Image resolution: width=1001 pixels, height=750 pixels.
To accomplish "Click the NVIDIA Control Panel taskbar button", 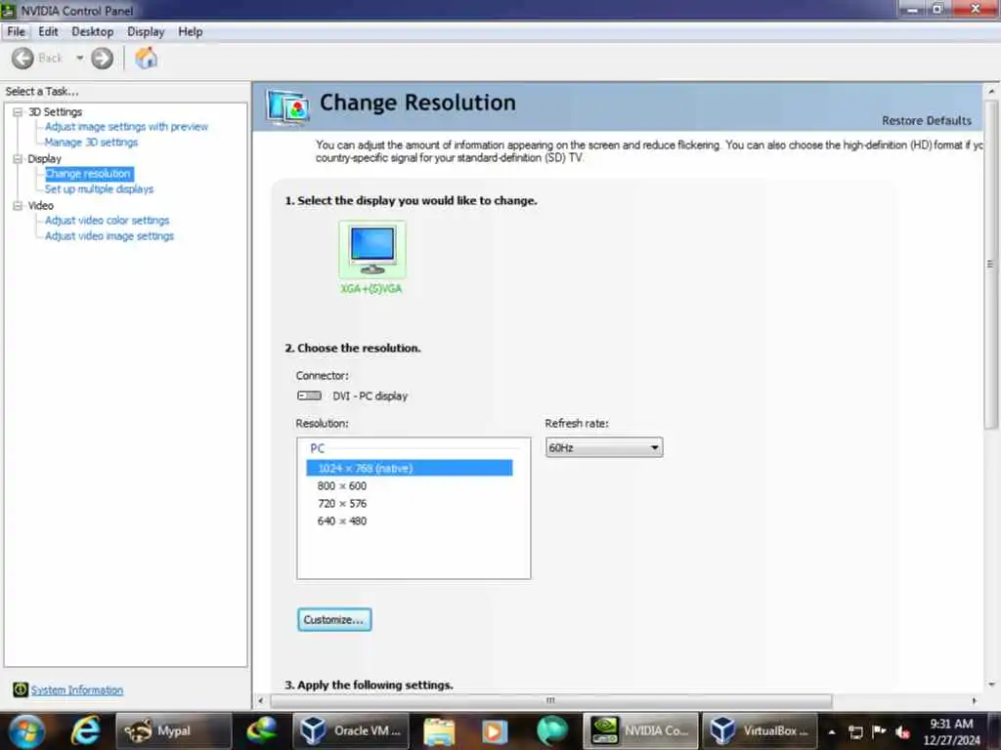I will (x=640, y=730).
